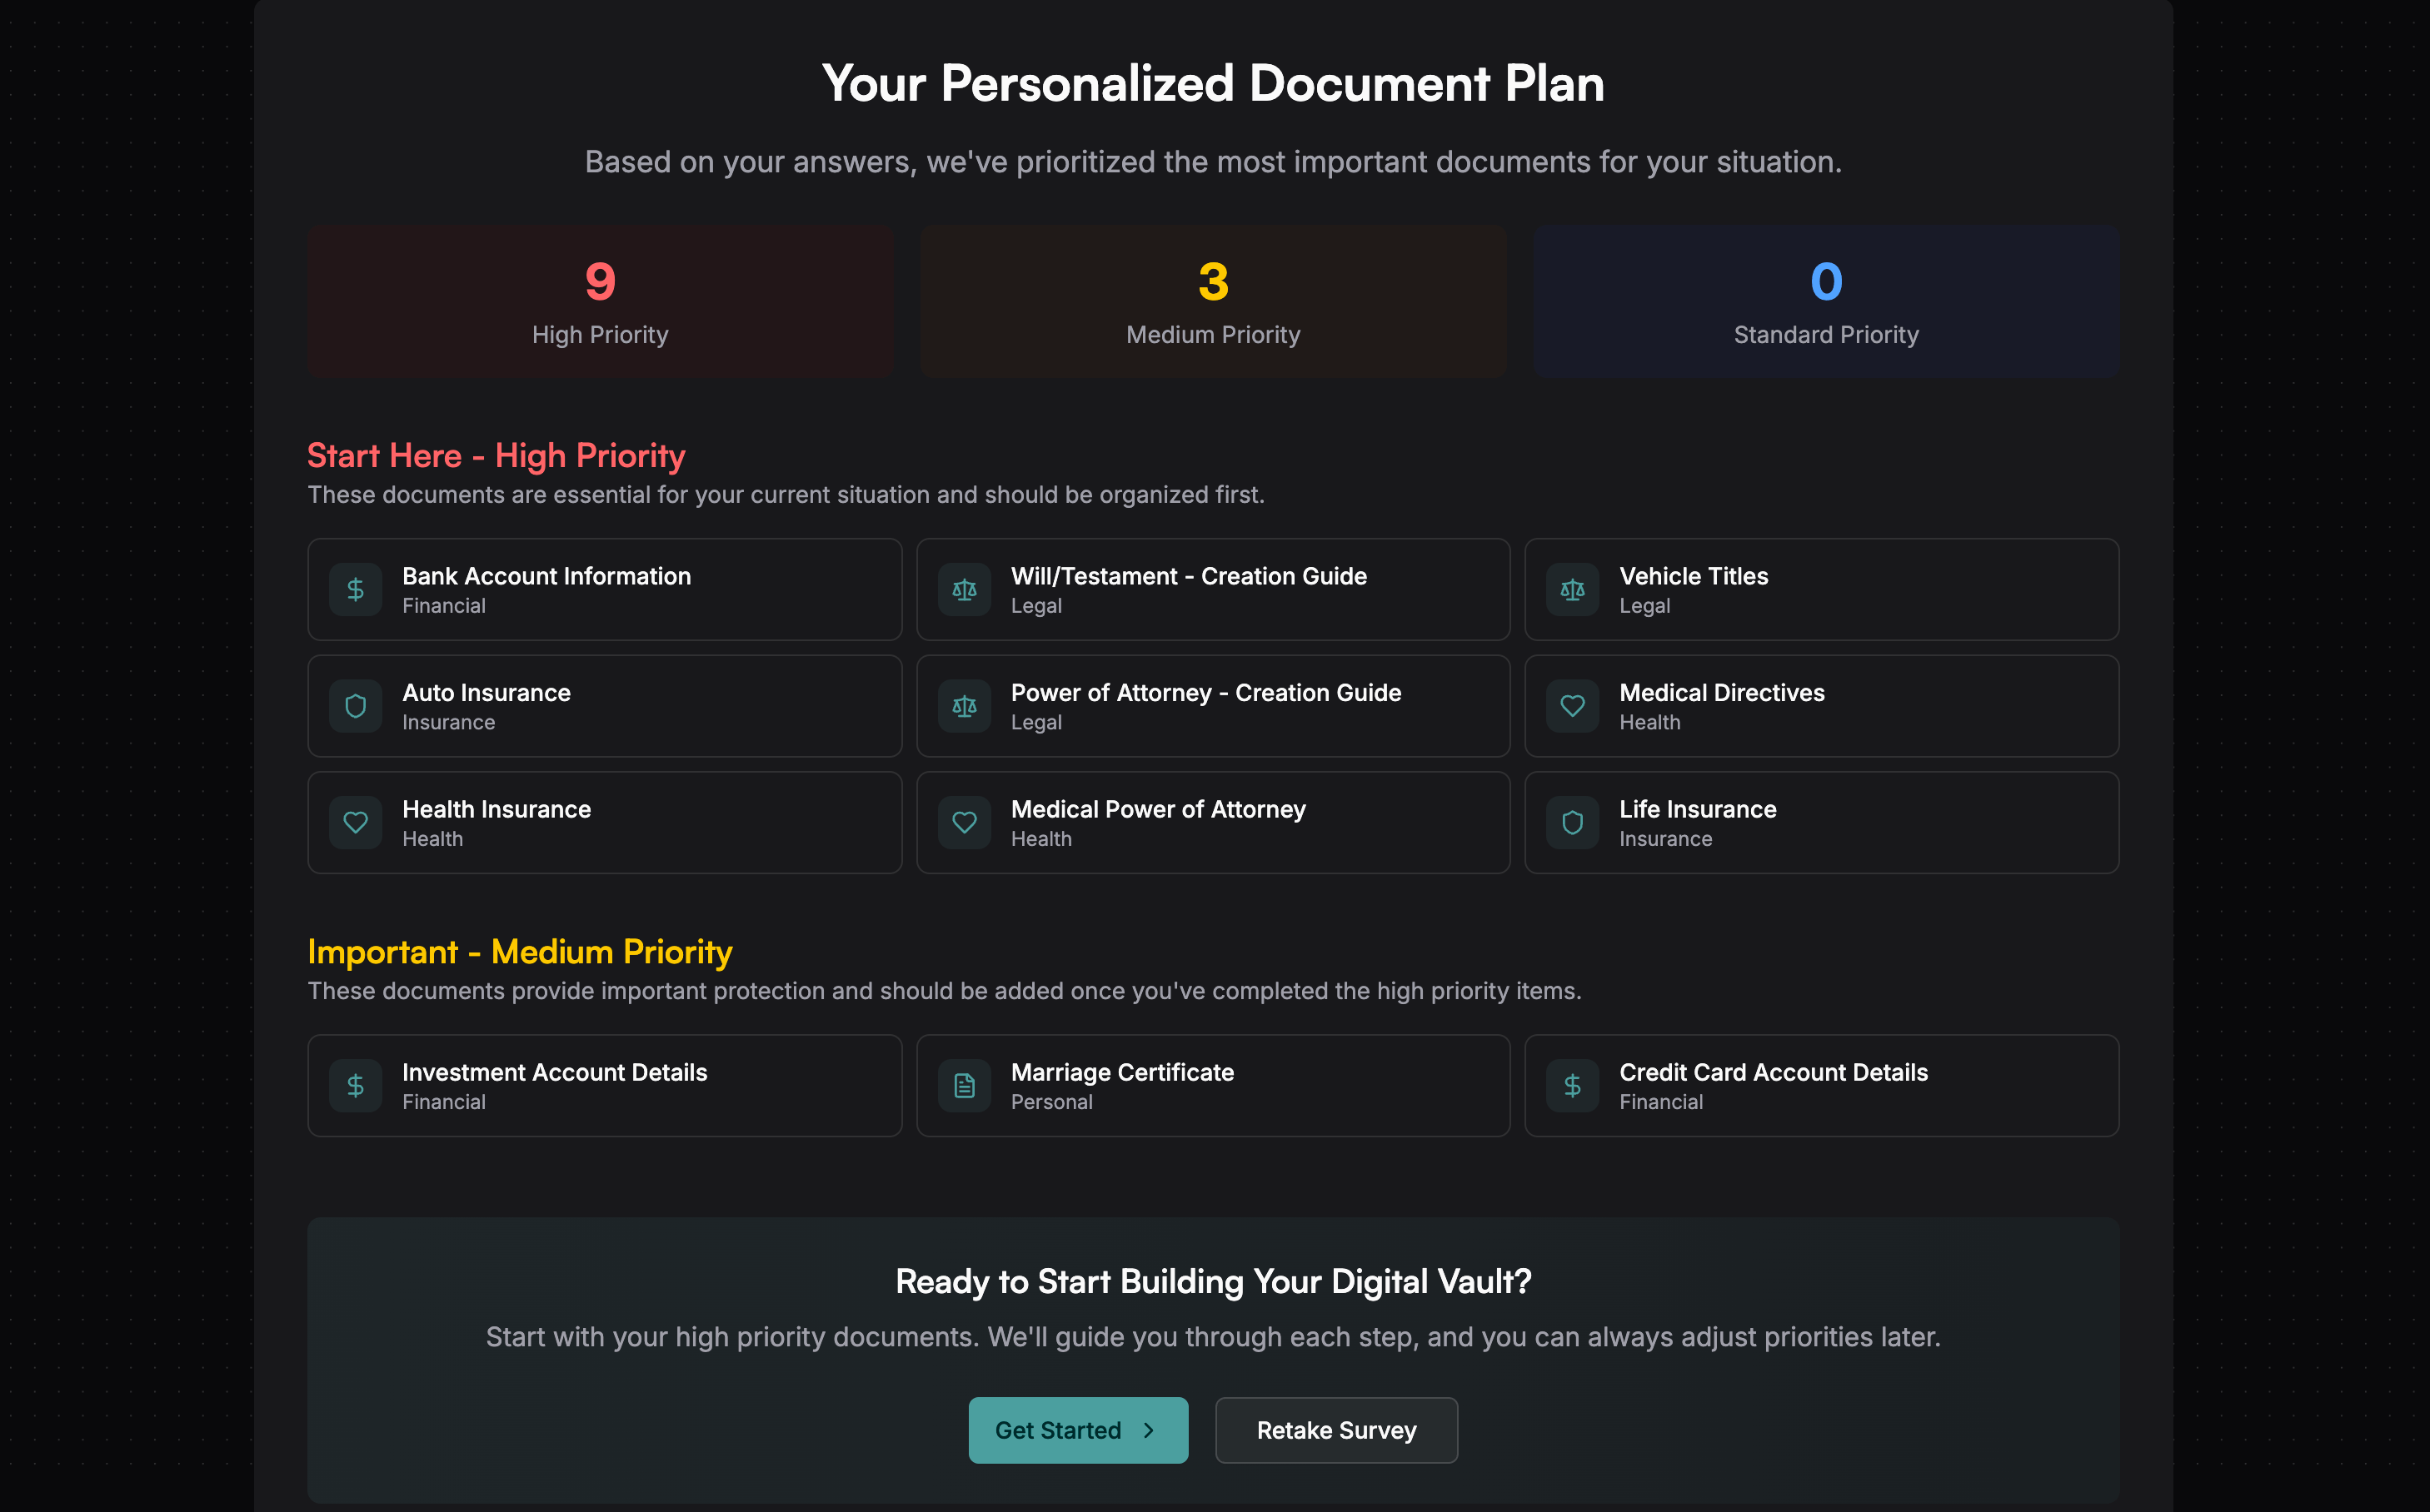Click the Financial label under Credit Card Account Details
Image resolution: width=2430 pixels, height=1512 pixels.
click(1659, 1102)
